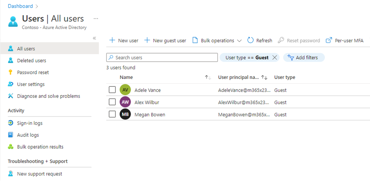
Task: Open Sign-in logs in sidebar
Action: point(30,123)
